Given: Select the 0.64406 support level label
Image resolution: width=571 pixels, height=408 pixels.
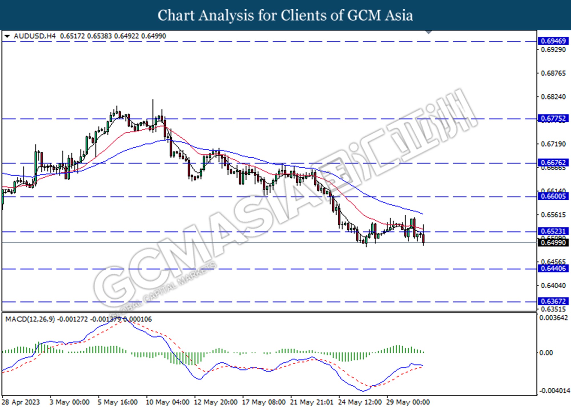Looking at the screenshot, I should click(553, 268).
